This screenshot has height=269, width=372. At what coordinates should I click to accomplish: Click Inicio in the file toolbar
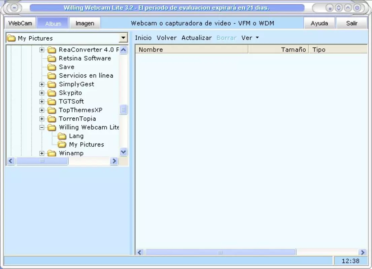[x=143, y=38]
